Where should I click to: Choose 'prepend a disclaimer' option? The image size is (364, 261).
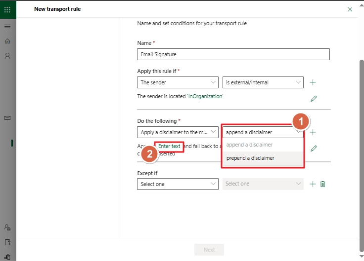click(x=263, y=158)
